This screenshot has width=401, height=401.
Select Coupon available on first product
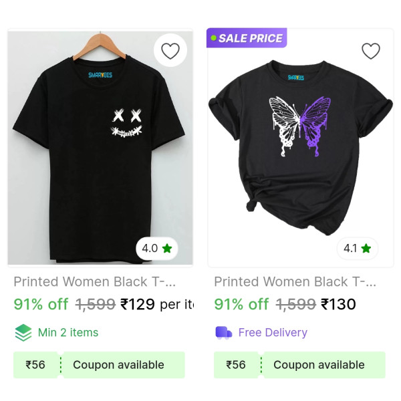pos(118,365)
